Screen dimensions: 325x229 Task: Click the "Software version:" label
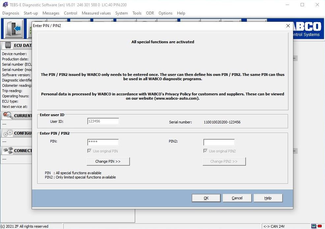(x=16, y=75)
